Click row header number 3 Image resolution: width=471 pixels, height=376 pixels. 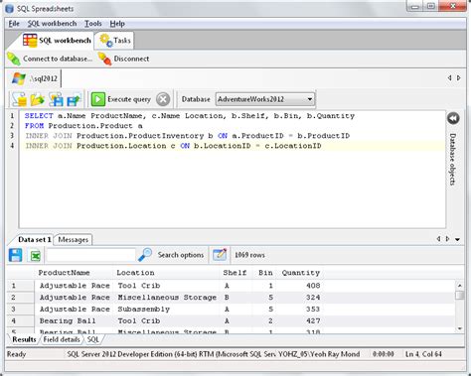[x=13, y=309]
